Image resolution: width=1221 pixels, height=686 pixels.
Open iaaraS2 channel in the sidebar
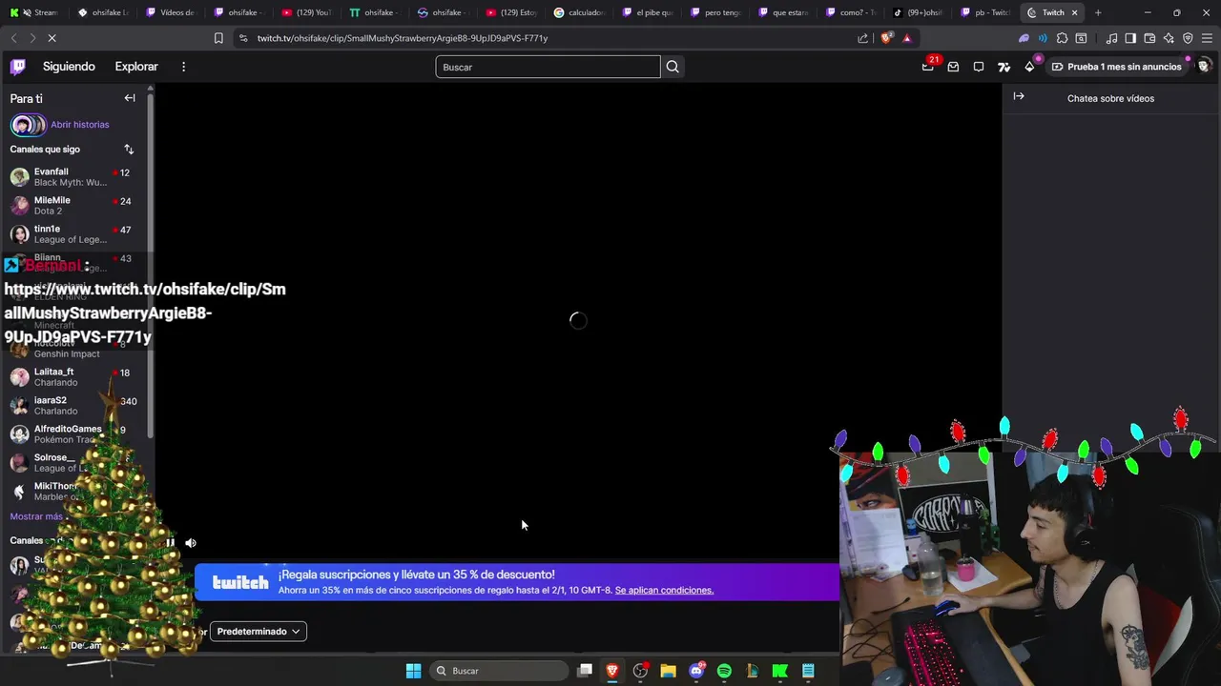click(75, 405)
